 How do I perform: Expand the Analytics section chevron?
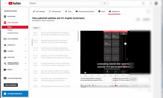[26, 57]
